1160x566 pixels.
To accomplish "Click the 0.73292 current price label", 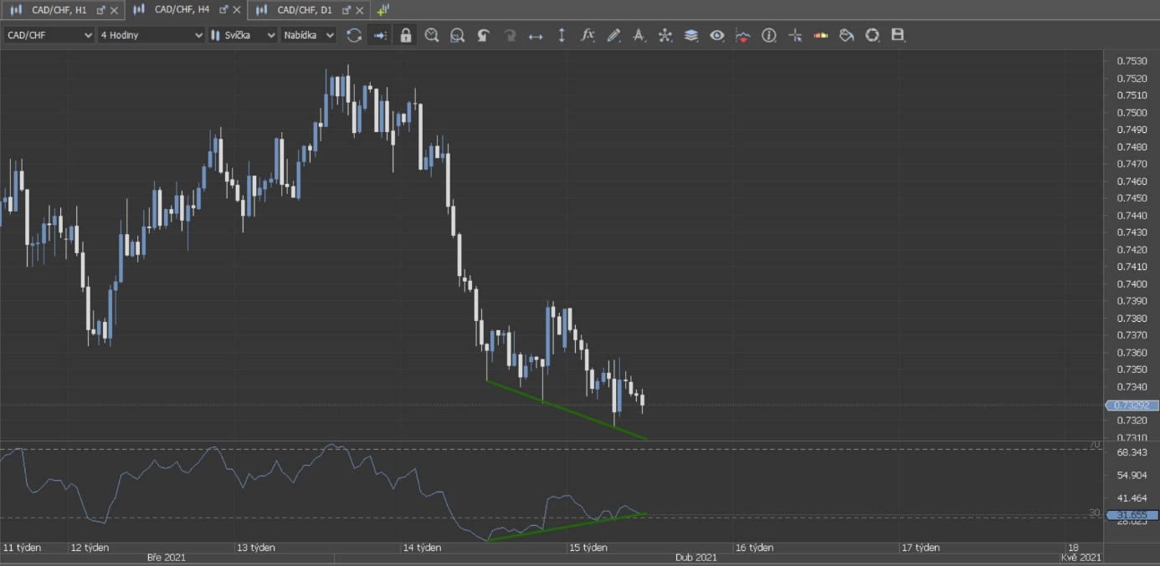I will click(1130, 405).
